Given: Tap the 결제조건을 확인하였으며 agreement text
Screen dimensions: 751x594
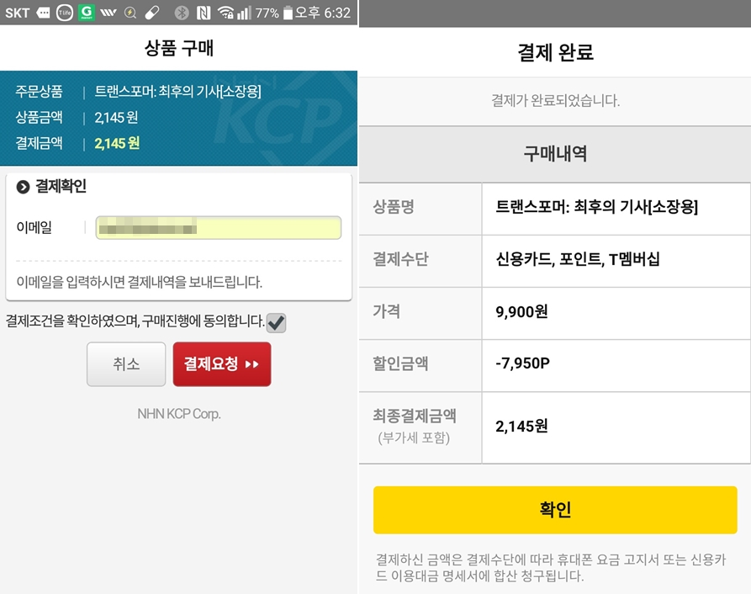Looking at the screenshot, I should point(135,321).
